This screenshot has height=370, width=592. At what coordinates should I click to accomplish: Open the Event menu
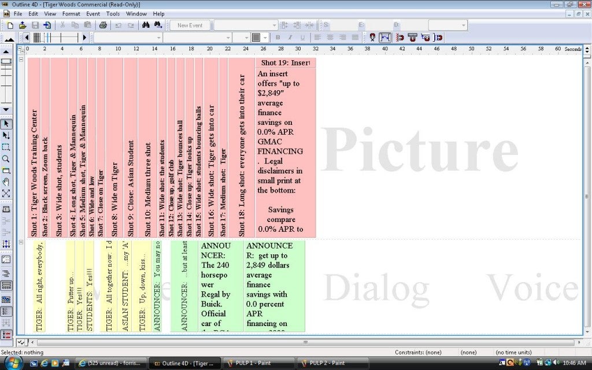pos(93,14)
